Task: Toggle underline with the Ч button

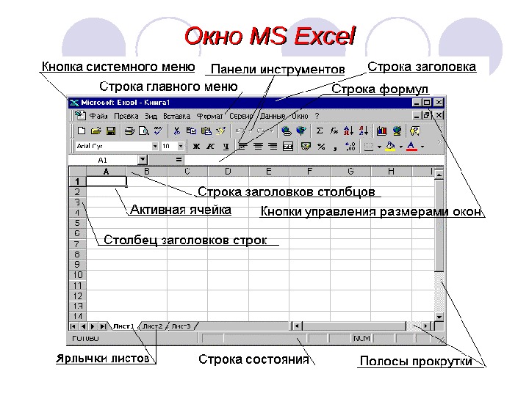Action: (226, 146)
